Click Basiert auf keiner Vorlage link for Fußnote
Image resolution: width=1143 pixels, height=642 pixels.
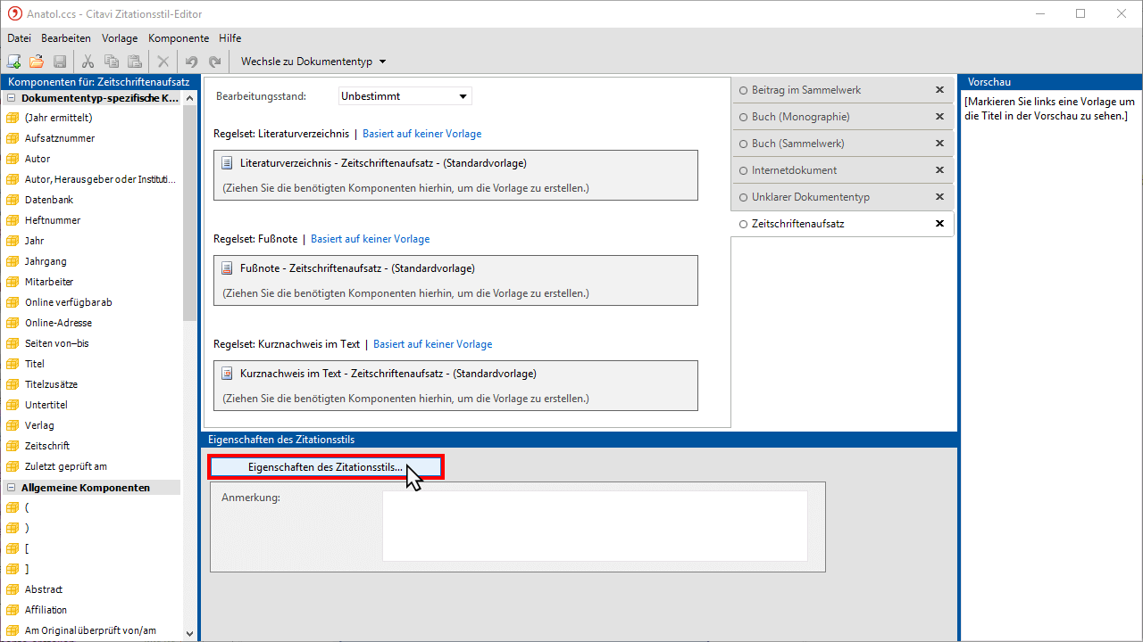click(370, 239)
